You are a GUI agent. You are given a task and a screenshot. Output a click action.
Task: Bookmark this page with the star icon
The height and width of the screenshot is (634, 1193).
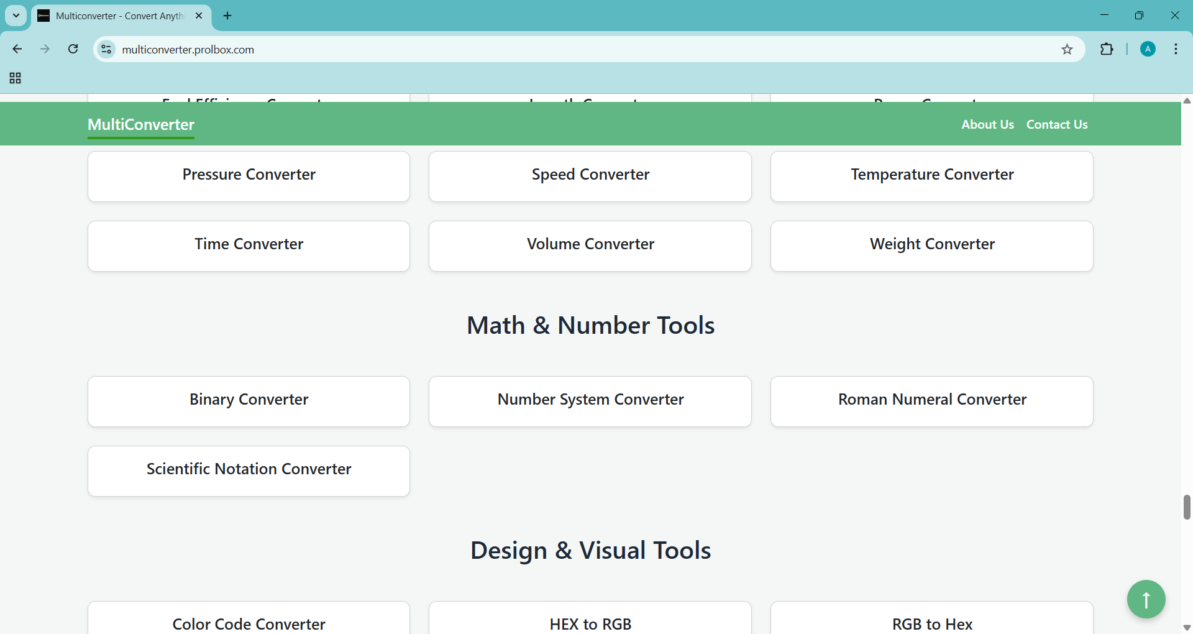1067,50
